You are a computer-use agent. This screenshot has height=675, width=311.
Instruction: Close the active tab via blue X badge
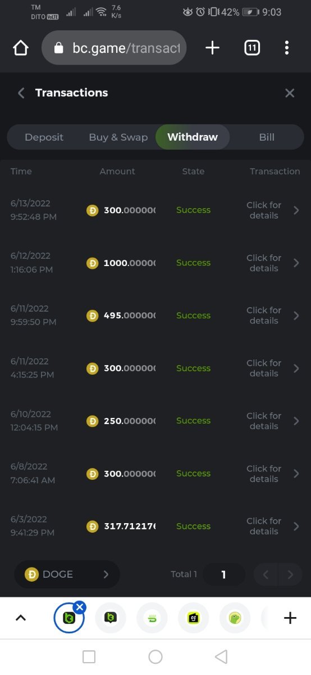pos(80,607)
